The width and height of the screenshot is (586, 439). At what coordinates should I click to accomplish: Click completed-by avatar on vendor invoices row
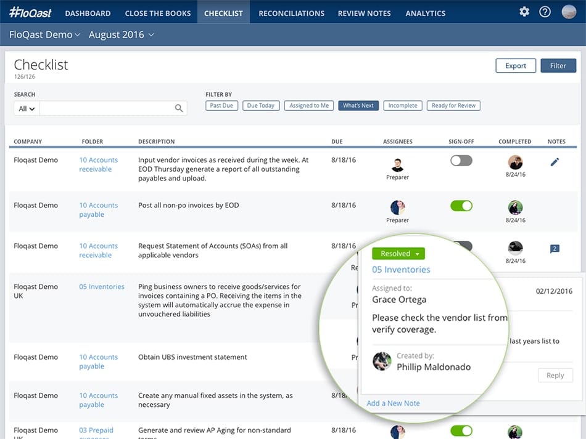pyautogui.click(x=515, y=163)
